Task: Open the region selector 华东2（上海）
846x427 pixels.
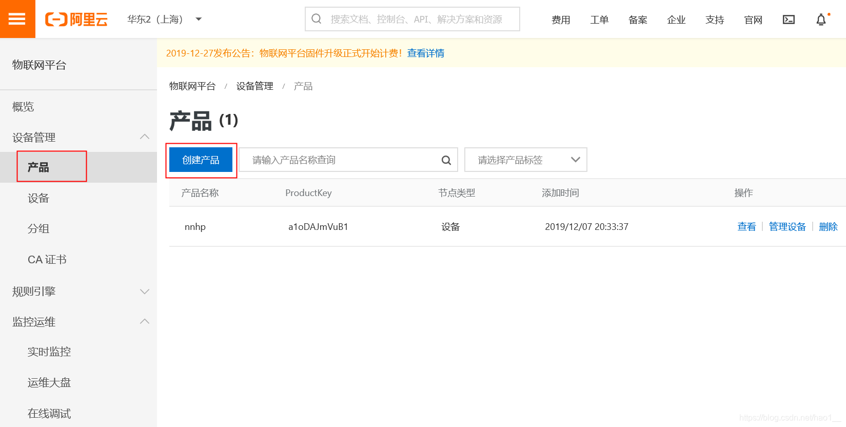Action: pyautogui.click(x=164, y=20)
